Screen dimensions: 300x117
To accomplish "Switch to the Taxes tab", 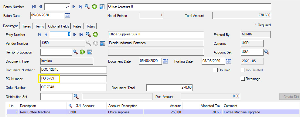I will coord(26,26).
